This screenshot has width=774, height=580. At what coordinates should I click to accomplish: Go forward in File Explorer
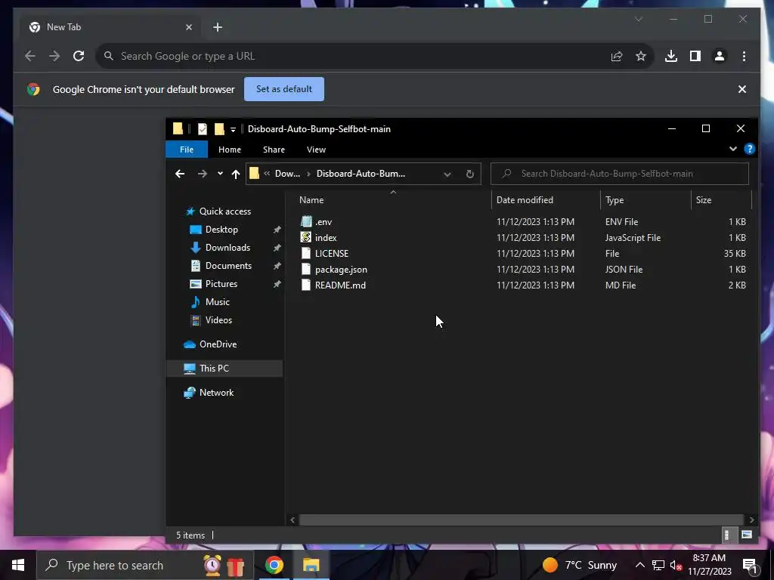[203, 174]
